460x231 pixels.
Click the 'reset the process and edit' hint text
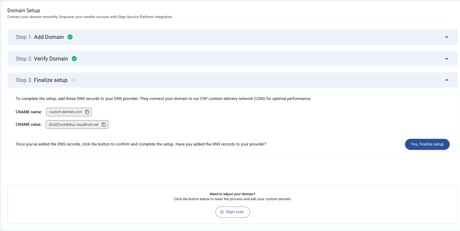[233, 199]
